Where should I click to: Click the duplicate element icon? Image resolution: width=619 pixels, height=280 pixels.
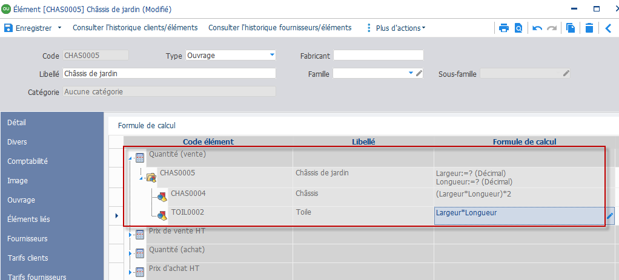coord(570,28)
